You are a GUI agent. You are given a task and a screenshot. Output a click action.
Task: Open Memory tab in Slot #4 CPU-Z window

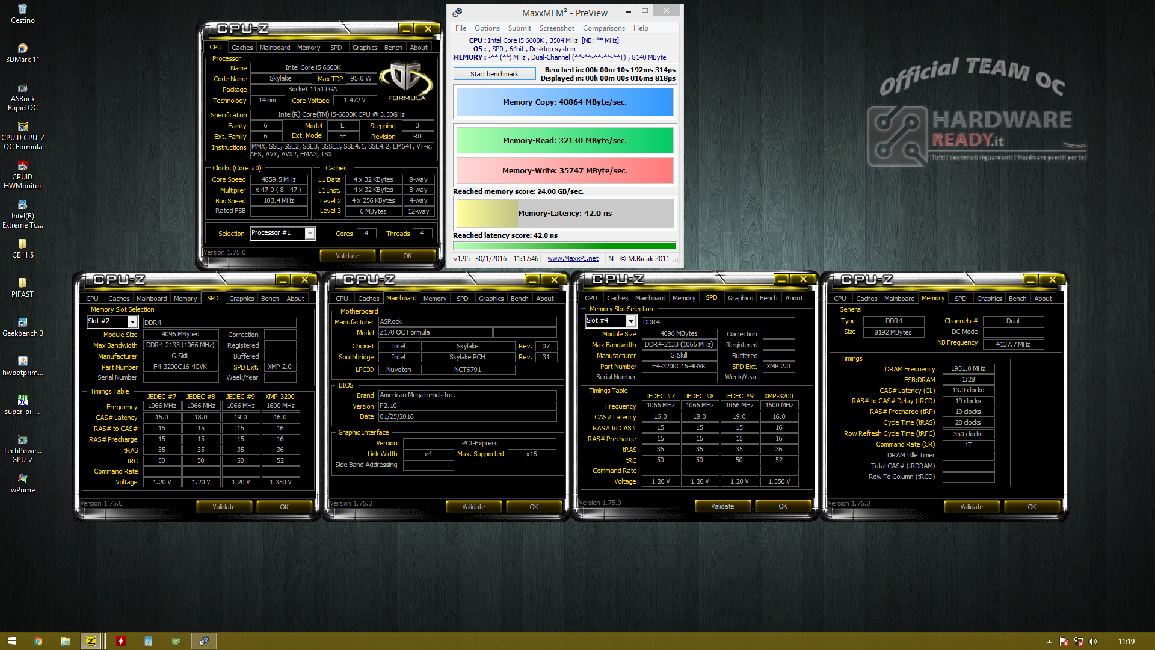click(683, 298)
